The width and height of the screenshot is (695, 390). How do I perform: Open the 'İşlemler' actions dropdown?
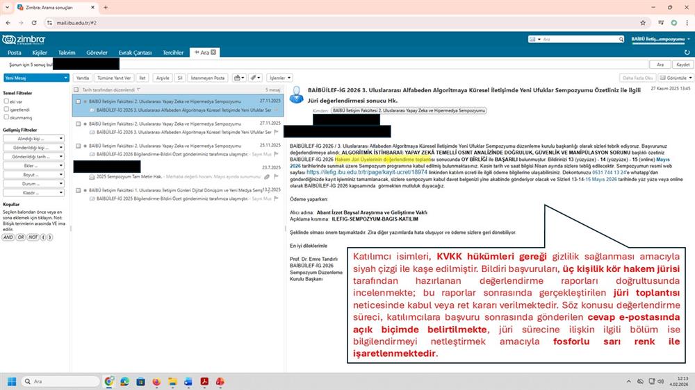click(x=279, y=78)
